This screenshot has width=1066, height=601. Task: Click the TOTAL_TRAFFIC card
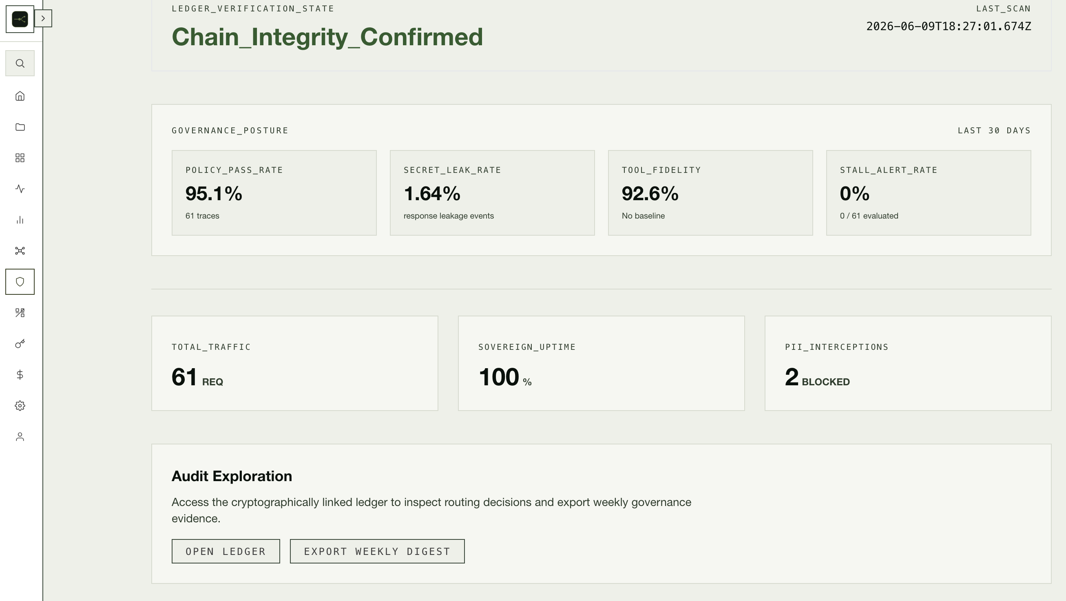[x=295, y=364]
